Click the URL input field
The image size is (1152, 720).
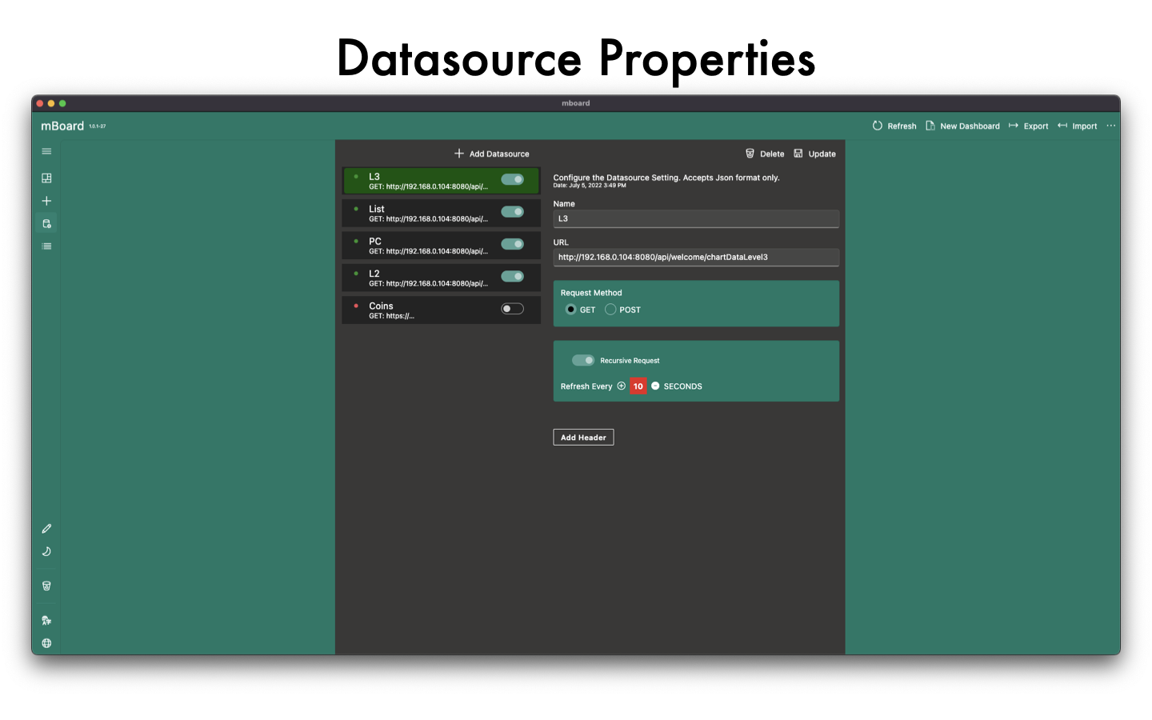pos(696,257)
